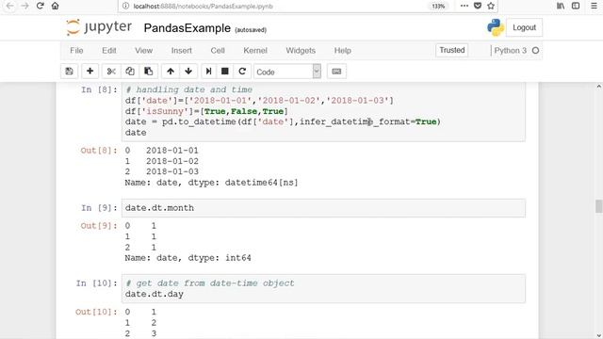Screen dimensions: 603x339
Task: Open the Help menu
Action: point(342,50)
